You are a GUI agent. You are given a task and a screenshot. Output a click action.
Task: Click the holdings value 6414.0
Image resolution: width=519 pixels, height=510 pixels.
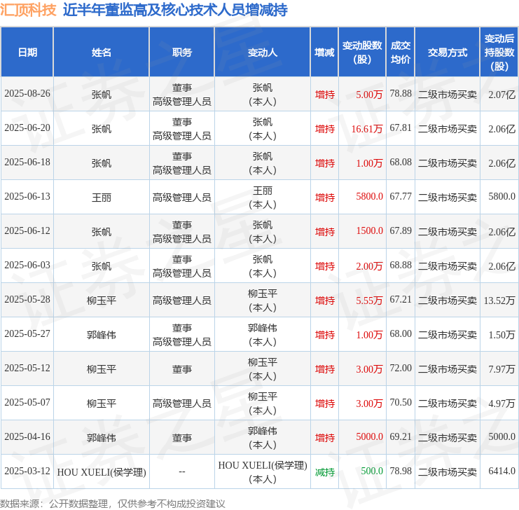point(501,471)
